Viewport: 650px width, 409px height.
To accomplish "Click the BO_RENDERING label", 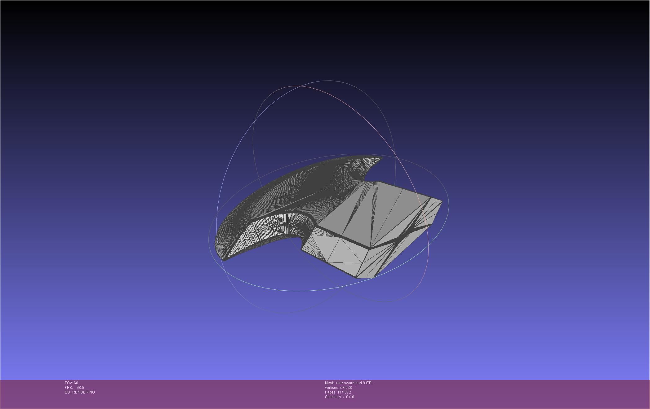I will click(80, 392).
